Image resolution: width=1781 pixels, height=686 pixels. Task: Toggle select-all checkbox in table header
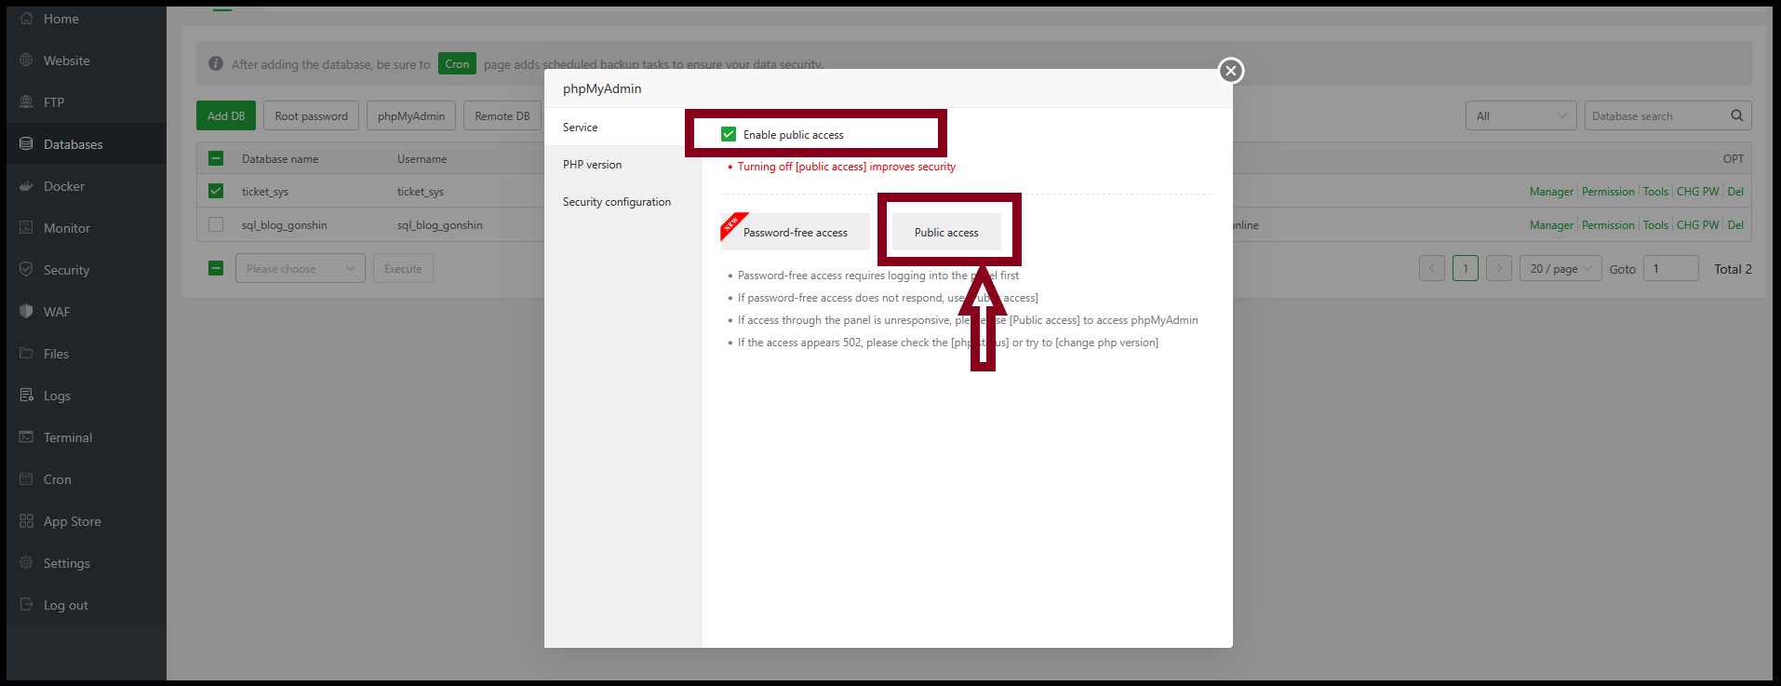[x=216, y=158]
